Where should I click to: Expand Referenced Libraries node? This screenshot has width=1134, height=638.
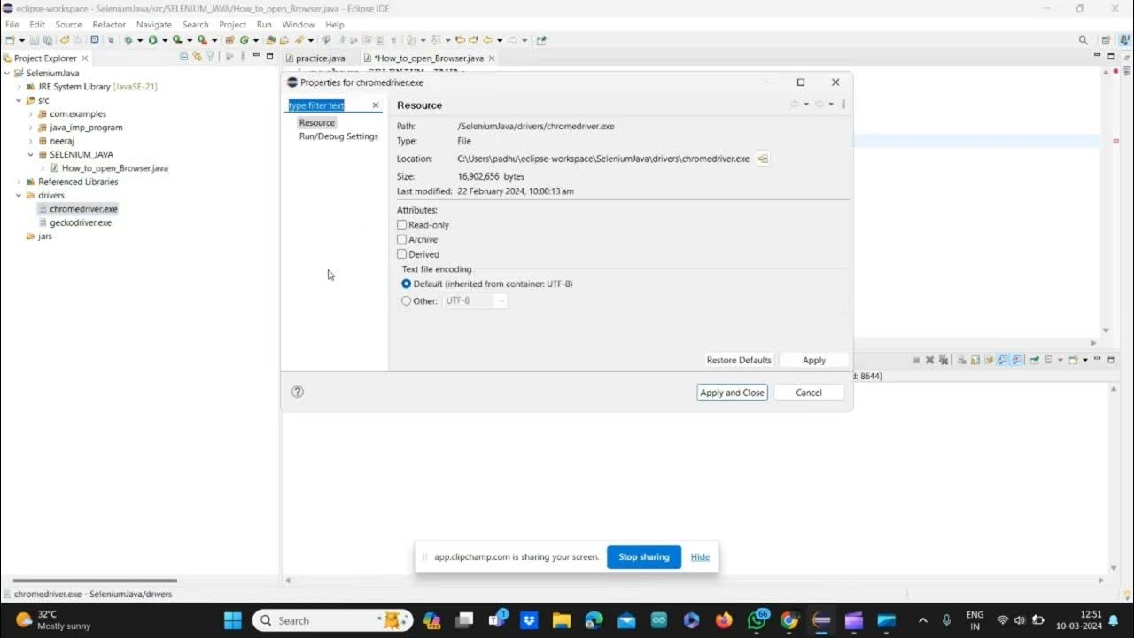pos(19,182)
